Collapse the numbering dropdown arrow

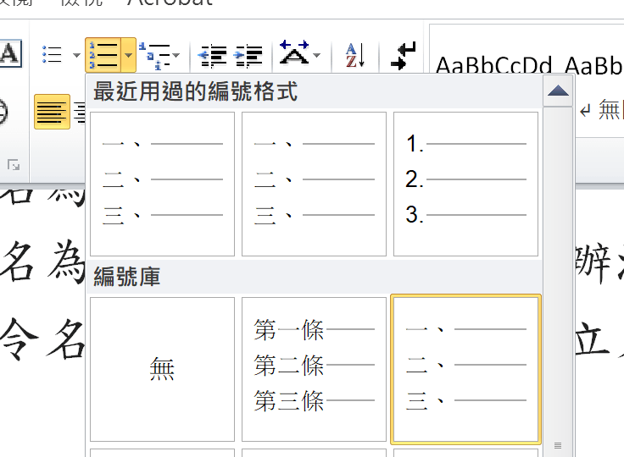pyautogui.click(x=128, y=57)
